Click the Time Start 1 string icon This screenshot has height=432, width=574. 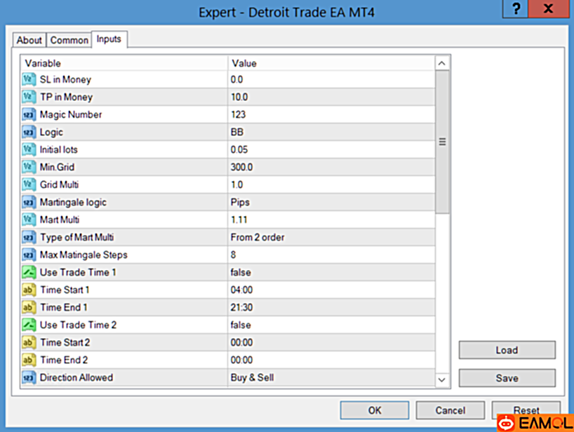29,290
